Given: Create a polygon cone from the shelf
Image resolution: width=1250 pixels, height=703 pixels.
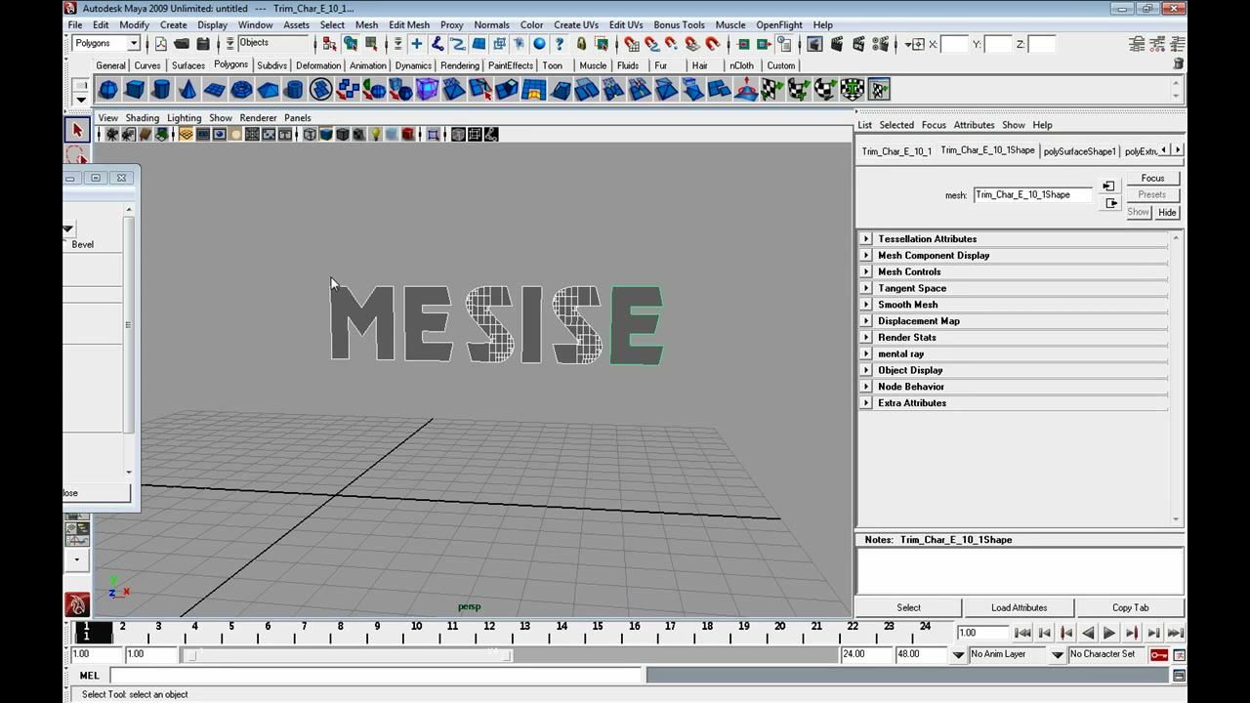Looking at the screenshot, I should tap(187, 90).
